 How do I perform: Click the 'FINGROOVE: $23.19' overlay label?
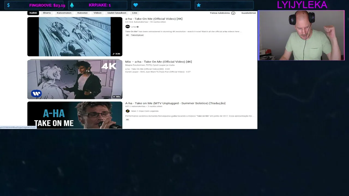[47, 5]
